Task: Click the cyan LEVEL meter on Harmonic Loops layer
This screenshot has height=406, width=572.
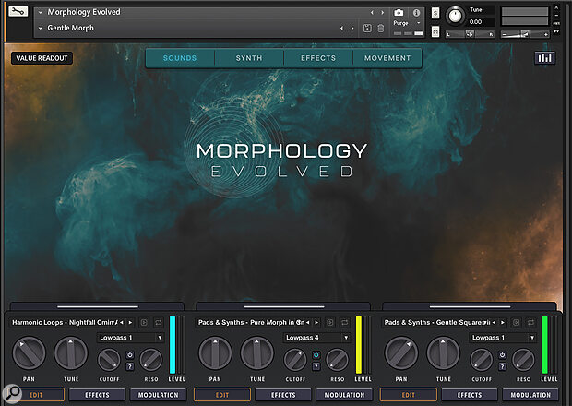Action: coord(173,345)
